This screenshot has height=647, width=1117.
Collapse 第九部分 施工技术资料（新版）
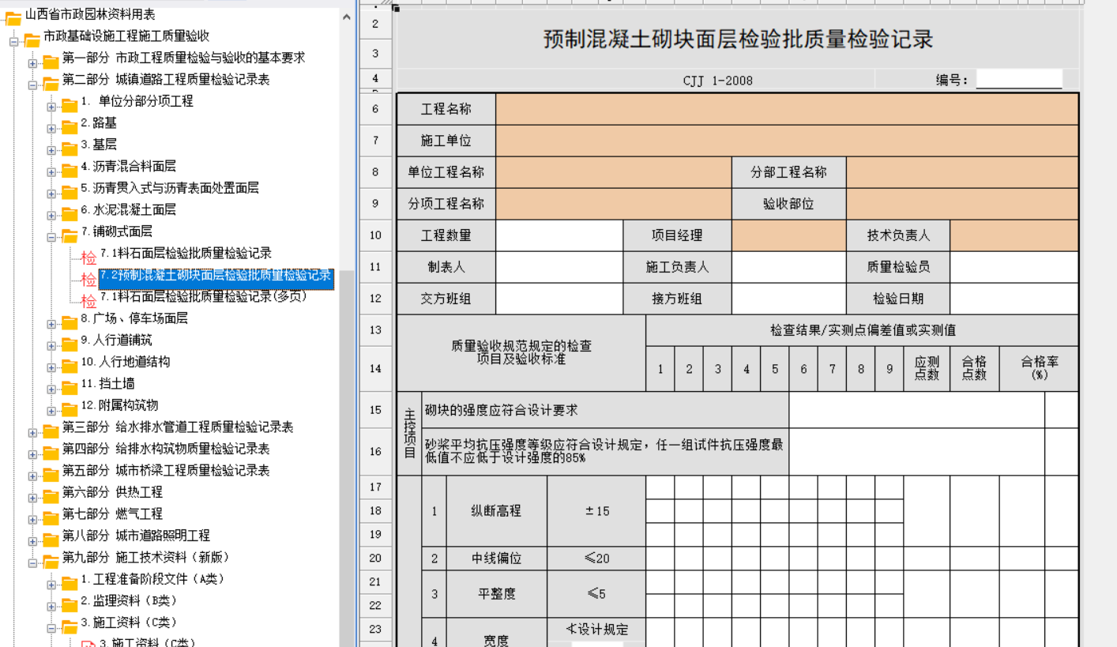[x=32, y=562]
